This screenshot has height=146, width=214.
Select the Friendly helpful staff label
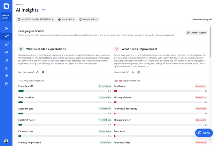[30, 143]
